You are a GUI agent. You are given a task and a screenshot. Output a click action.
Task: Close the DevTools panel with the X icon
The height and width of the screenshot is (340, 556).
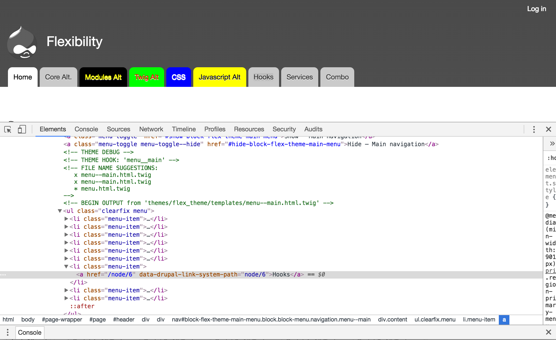pos(549,129)
